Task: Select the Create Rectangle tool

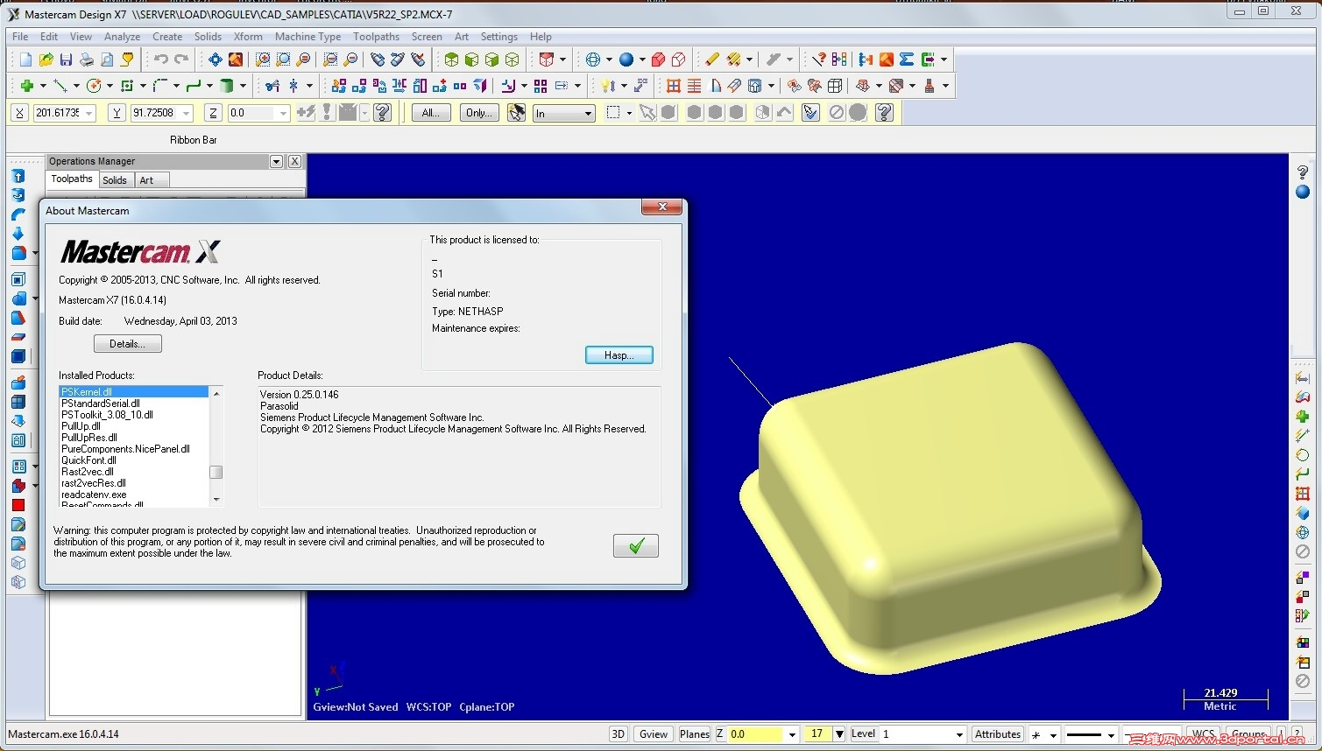Action: tap(127, 86)
